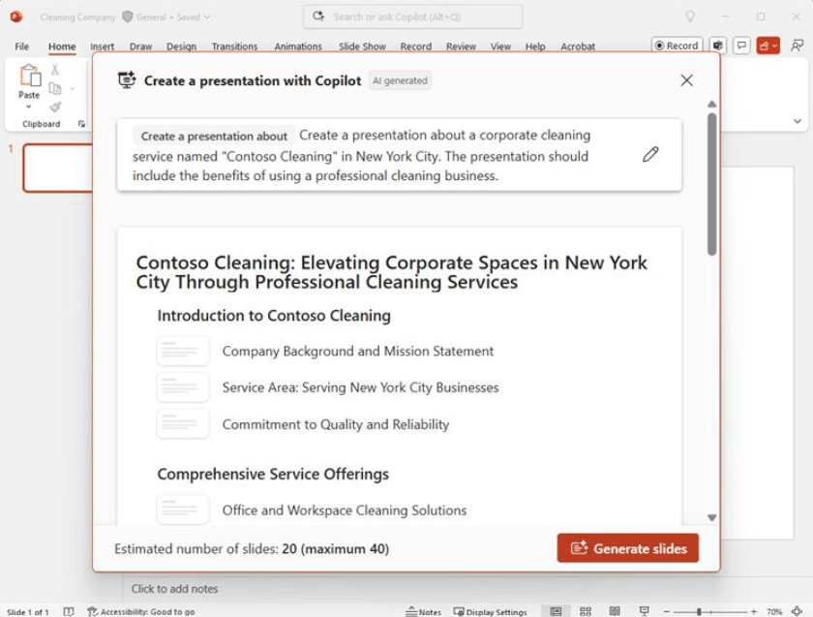Click scroll down arrow in Copilot dialog
Viewport: 813px width, 617px height.
(712, 517)
